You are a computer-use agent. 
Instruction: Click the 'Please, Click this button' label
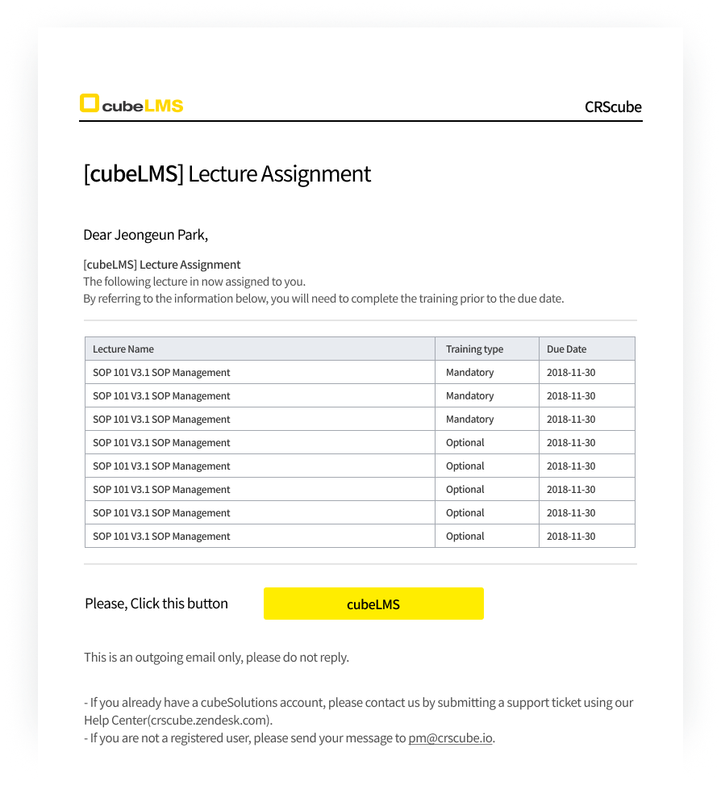pos(156,604)
